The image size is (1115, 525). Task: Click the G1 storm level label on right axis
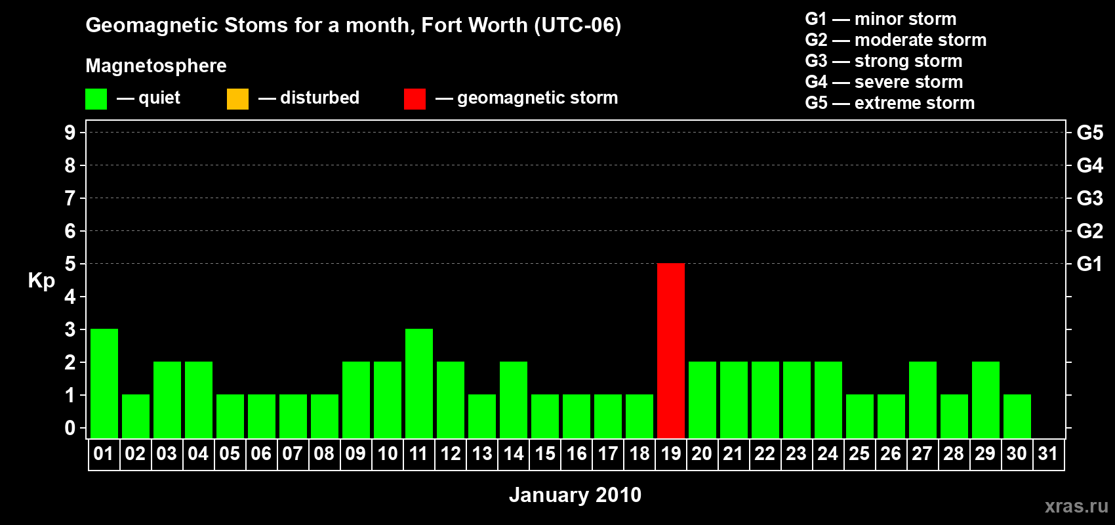(1090, 264)
